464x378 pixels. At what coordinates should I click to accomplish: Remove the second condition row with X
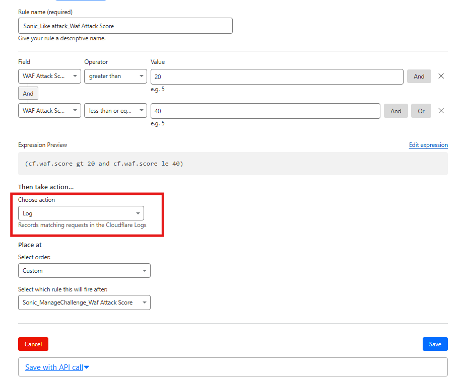pos(441,111)
